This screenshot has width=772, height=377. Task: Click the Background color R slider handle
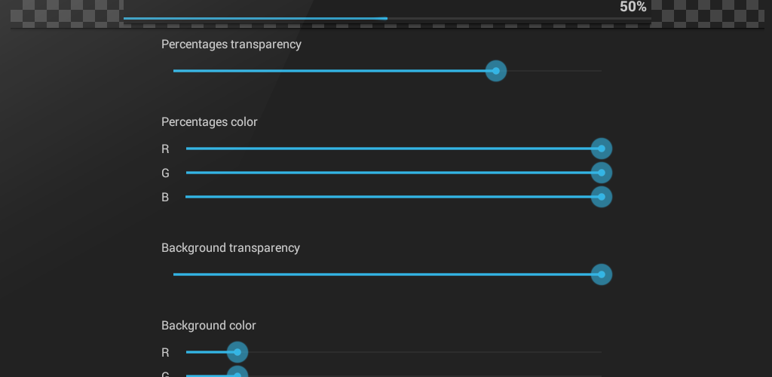237,352
